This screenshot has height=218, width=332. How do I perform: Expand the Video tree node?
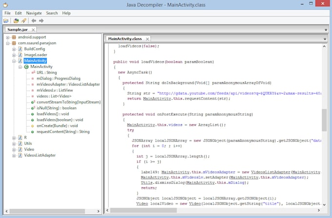pos(14,150)
